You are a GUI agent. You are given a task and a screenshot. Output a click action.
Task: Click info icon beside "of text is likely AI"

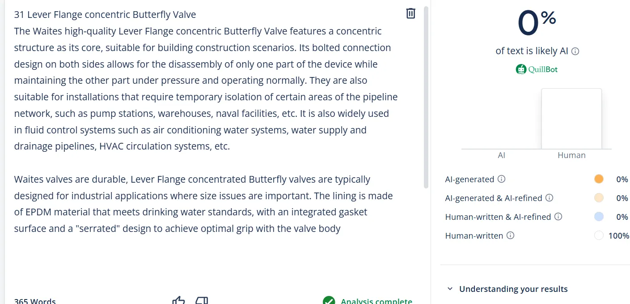tap(575, 51)
